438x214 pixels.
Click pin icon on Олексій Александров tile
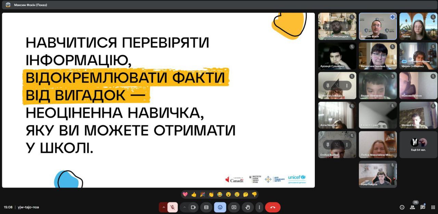pyautogui.click(x=328, y=26)
